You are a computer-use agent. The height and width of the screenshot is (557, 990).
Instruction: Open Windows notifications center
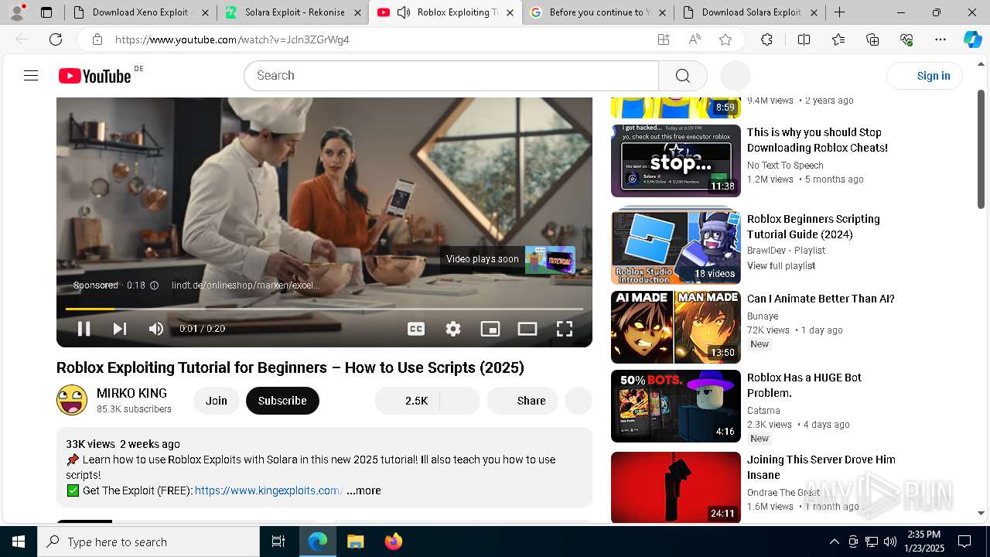964,542
